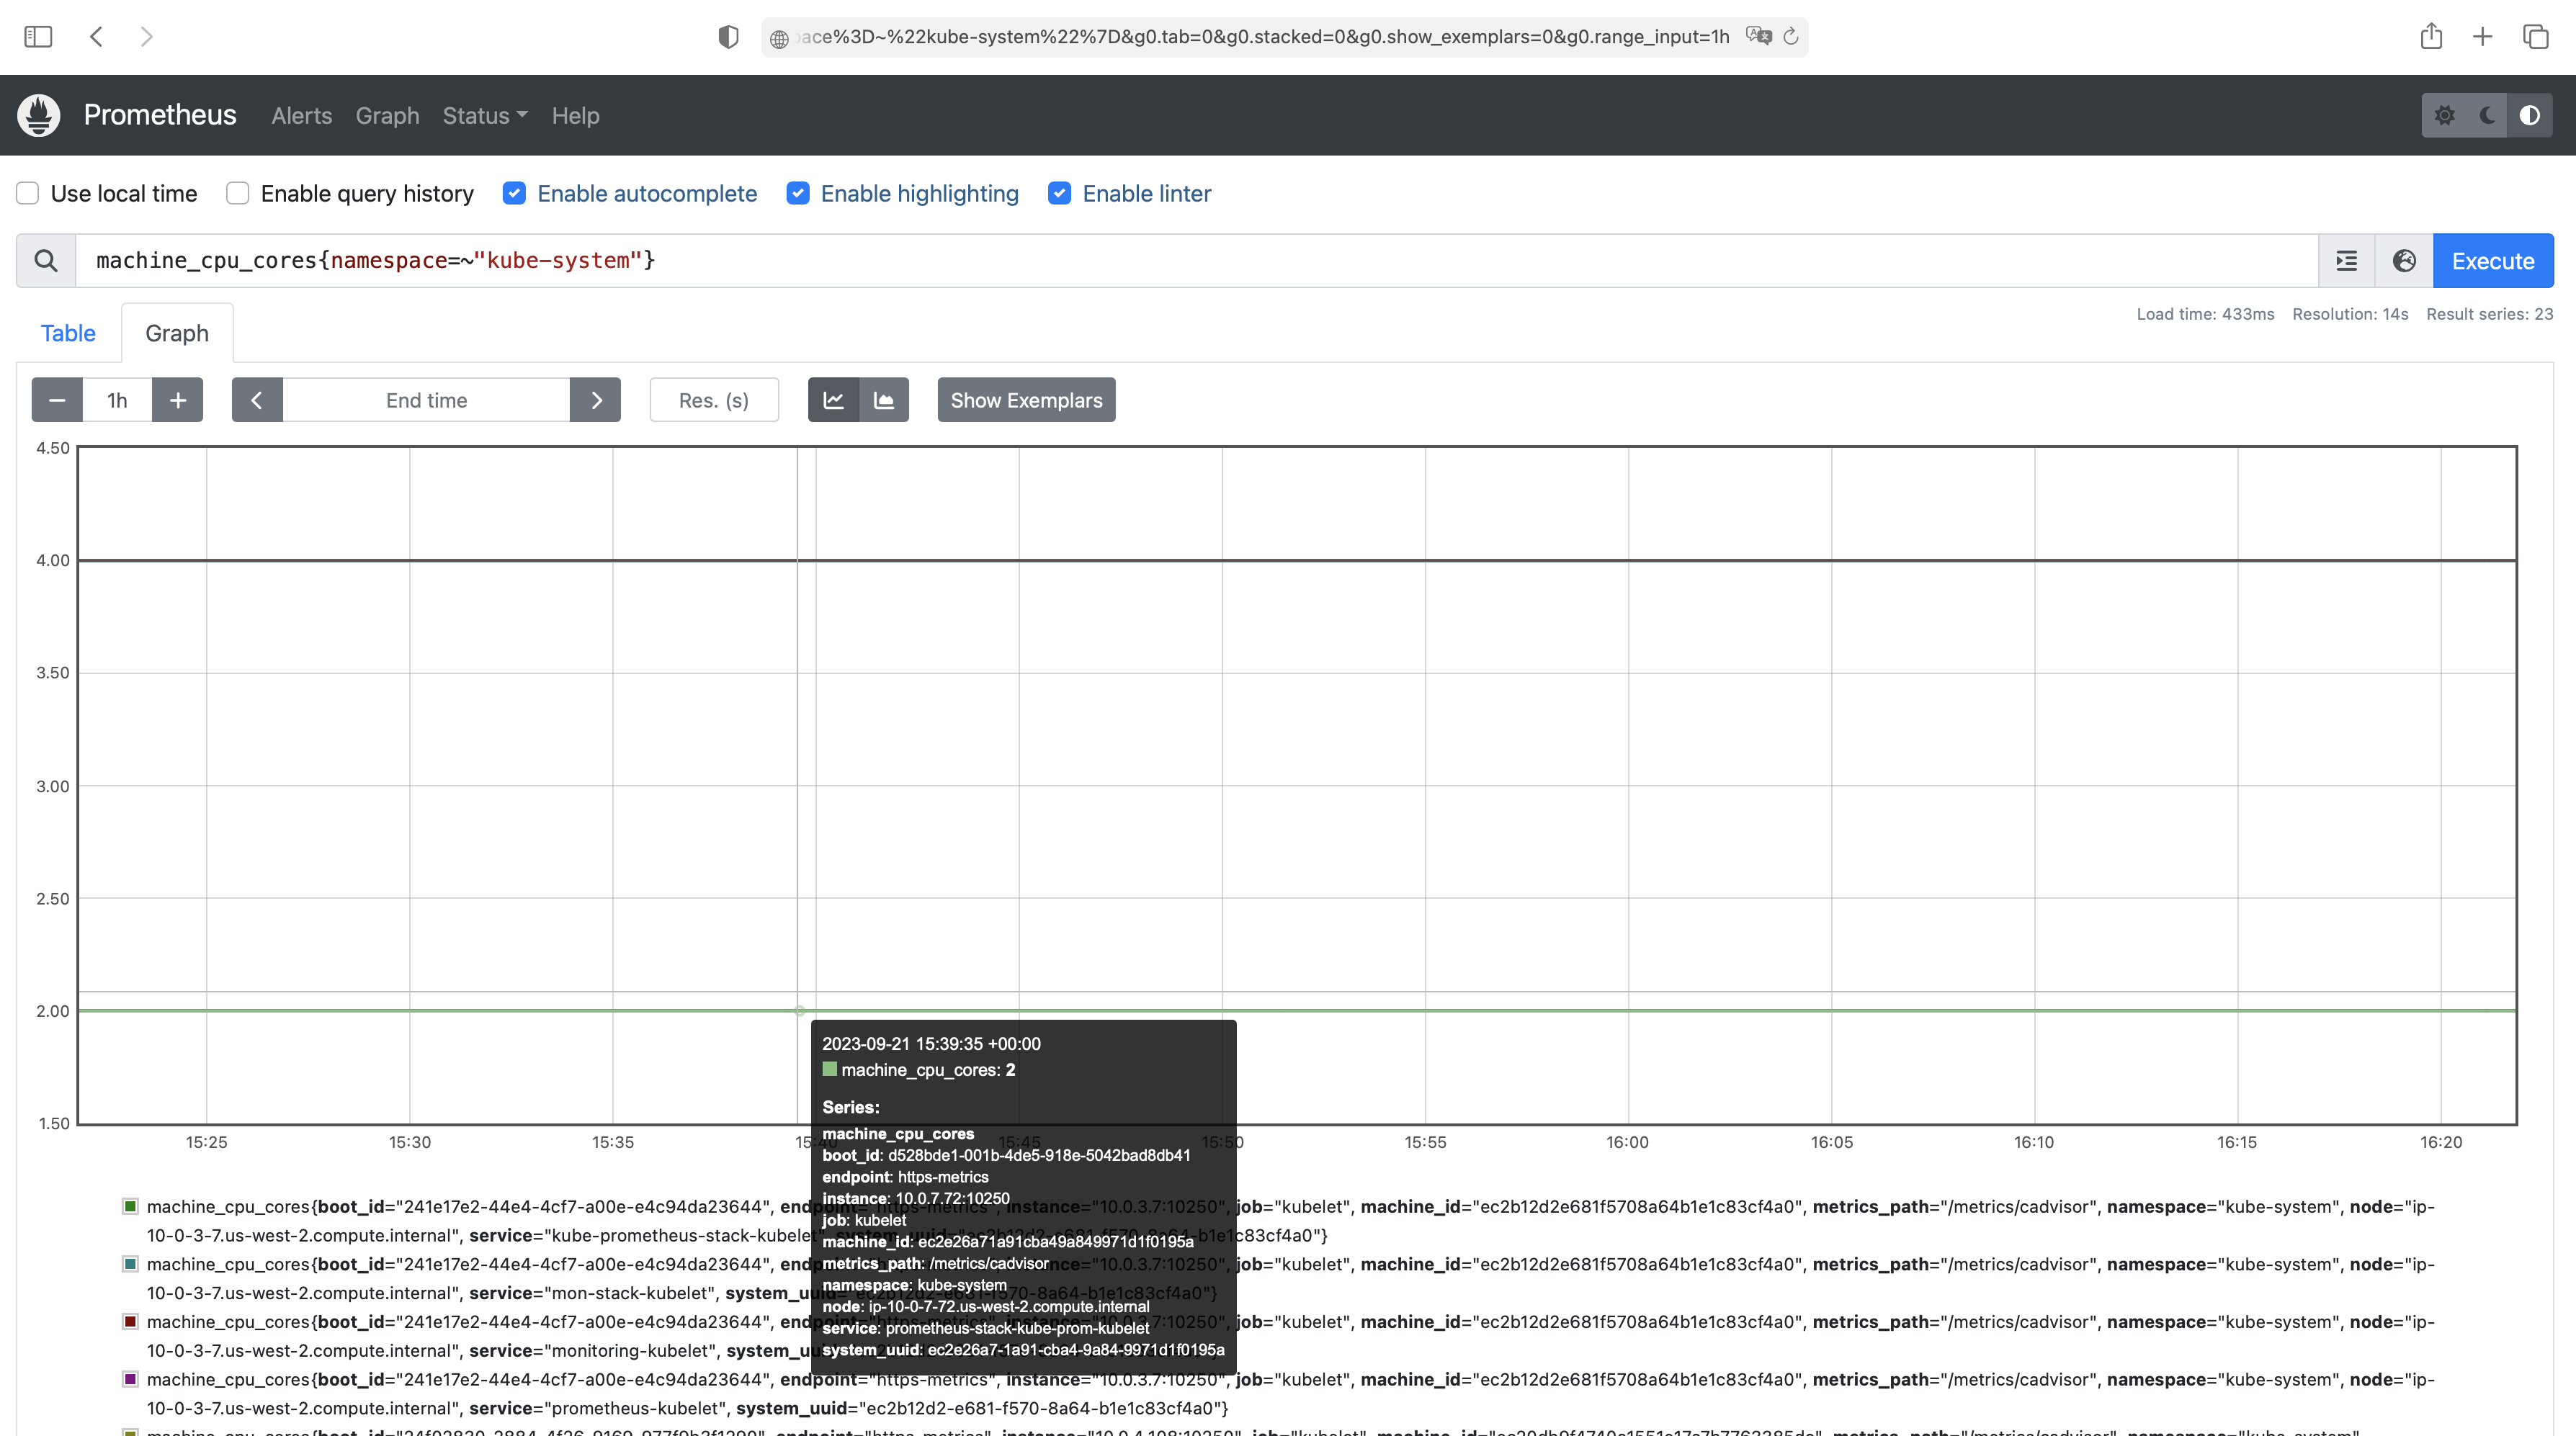Move end time forward with chevron
This screenshot has height=1436, width=2576.
tap(596, 400)
